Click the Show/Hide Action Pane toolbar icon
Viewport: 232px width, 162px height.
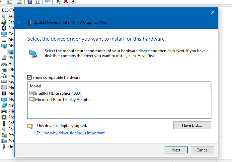[38, 2]
